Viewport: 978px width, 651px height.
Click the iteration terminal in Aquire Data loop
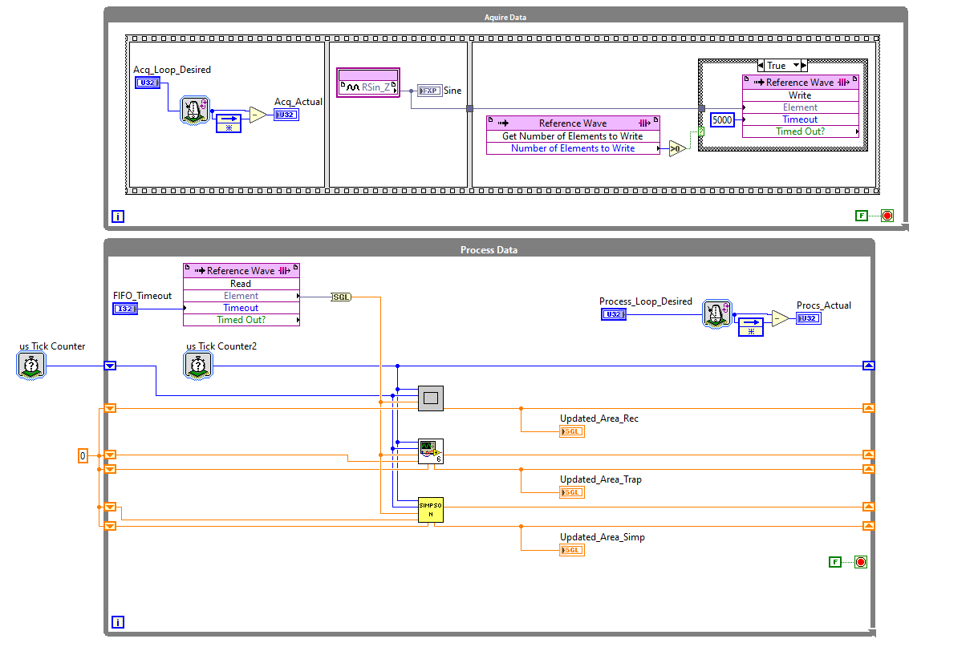tap(118, 216)
